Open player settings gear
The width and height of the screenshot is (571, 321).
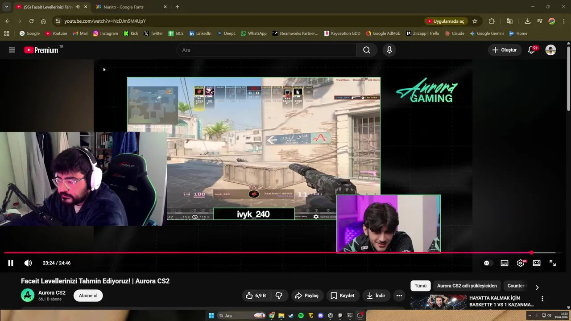pyautogui.click(x=521, y=263)
